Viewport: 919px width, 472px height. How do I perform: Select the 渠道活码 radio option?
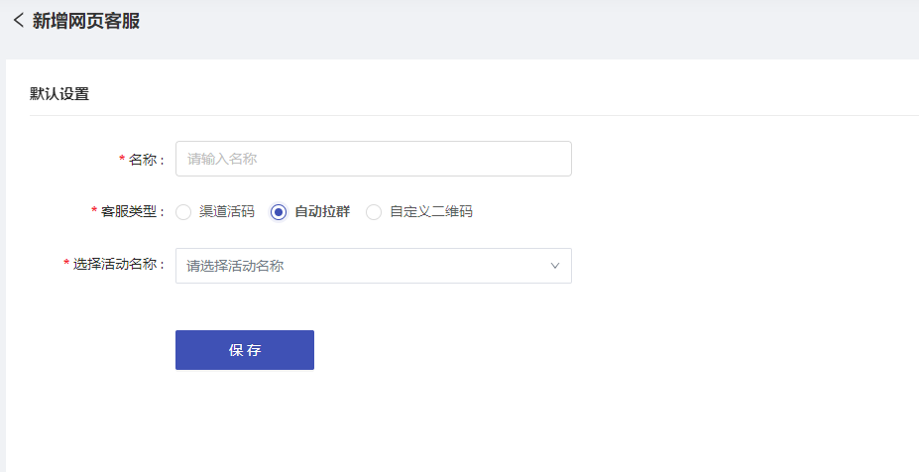183,212
